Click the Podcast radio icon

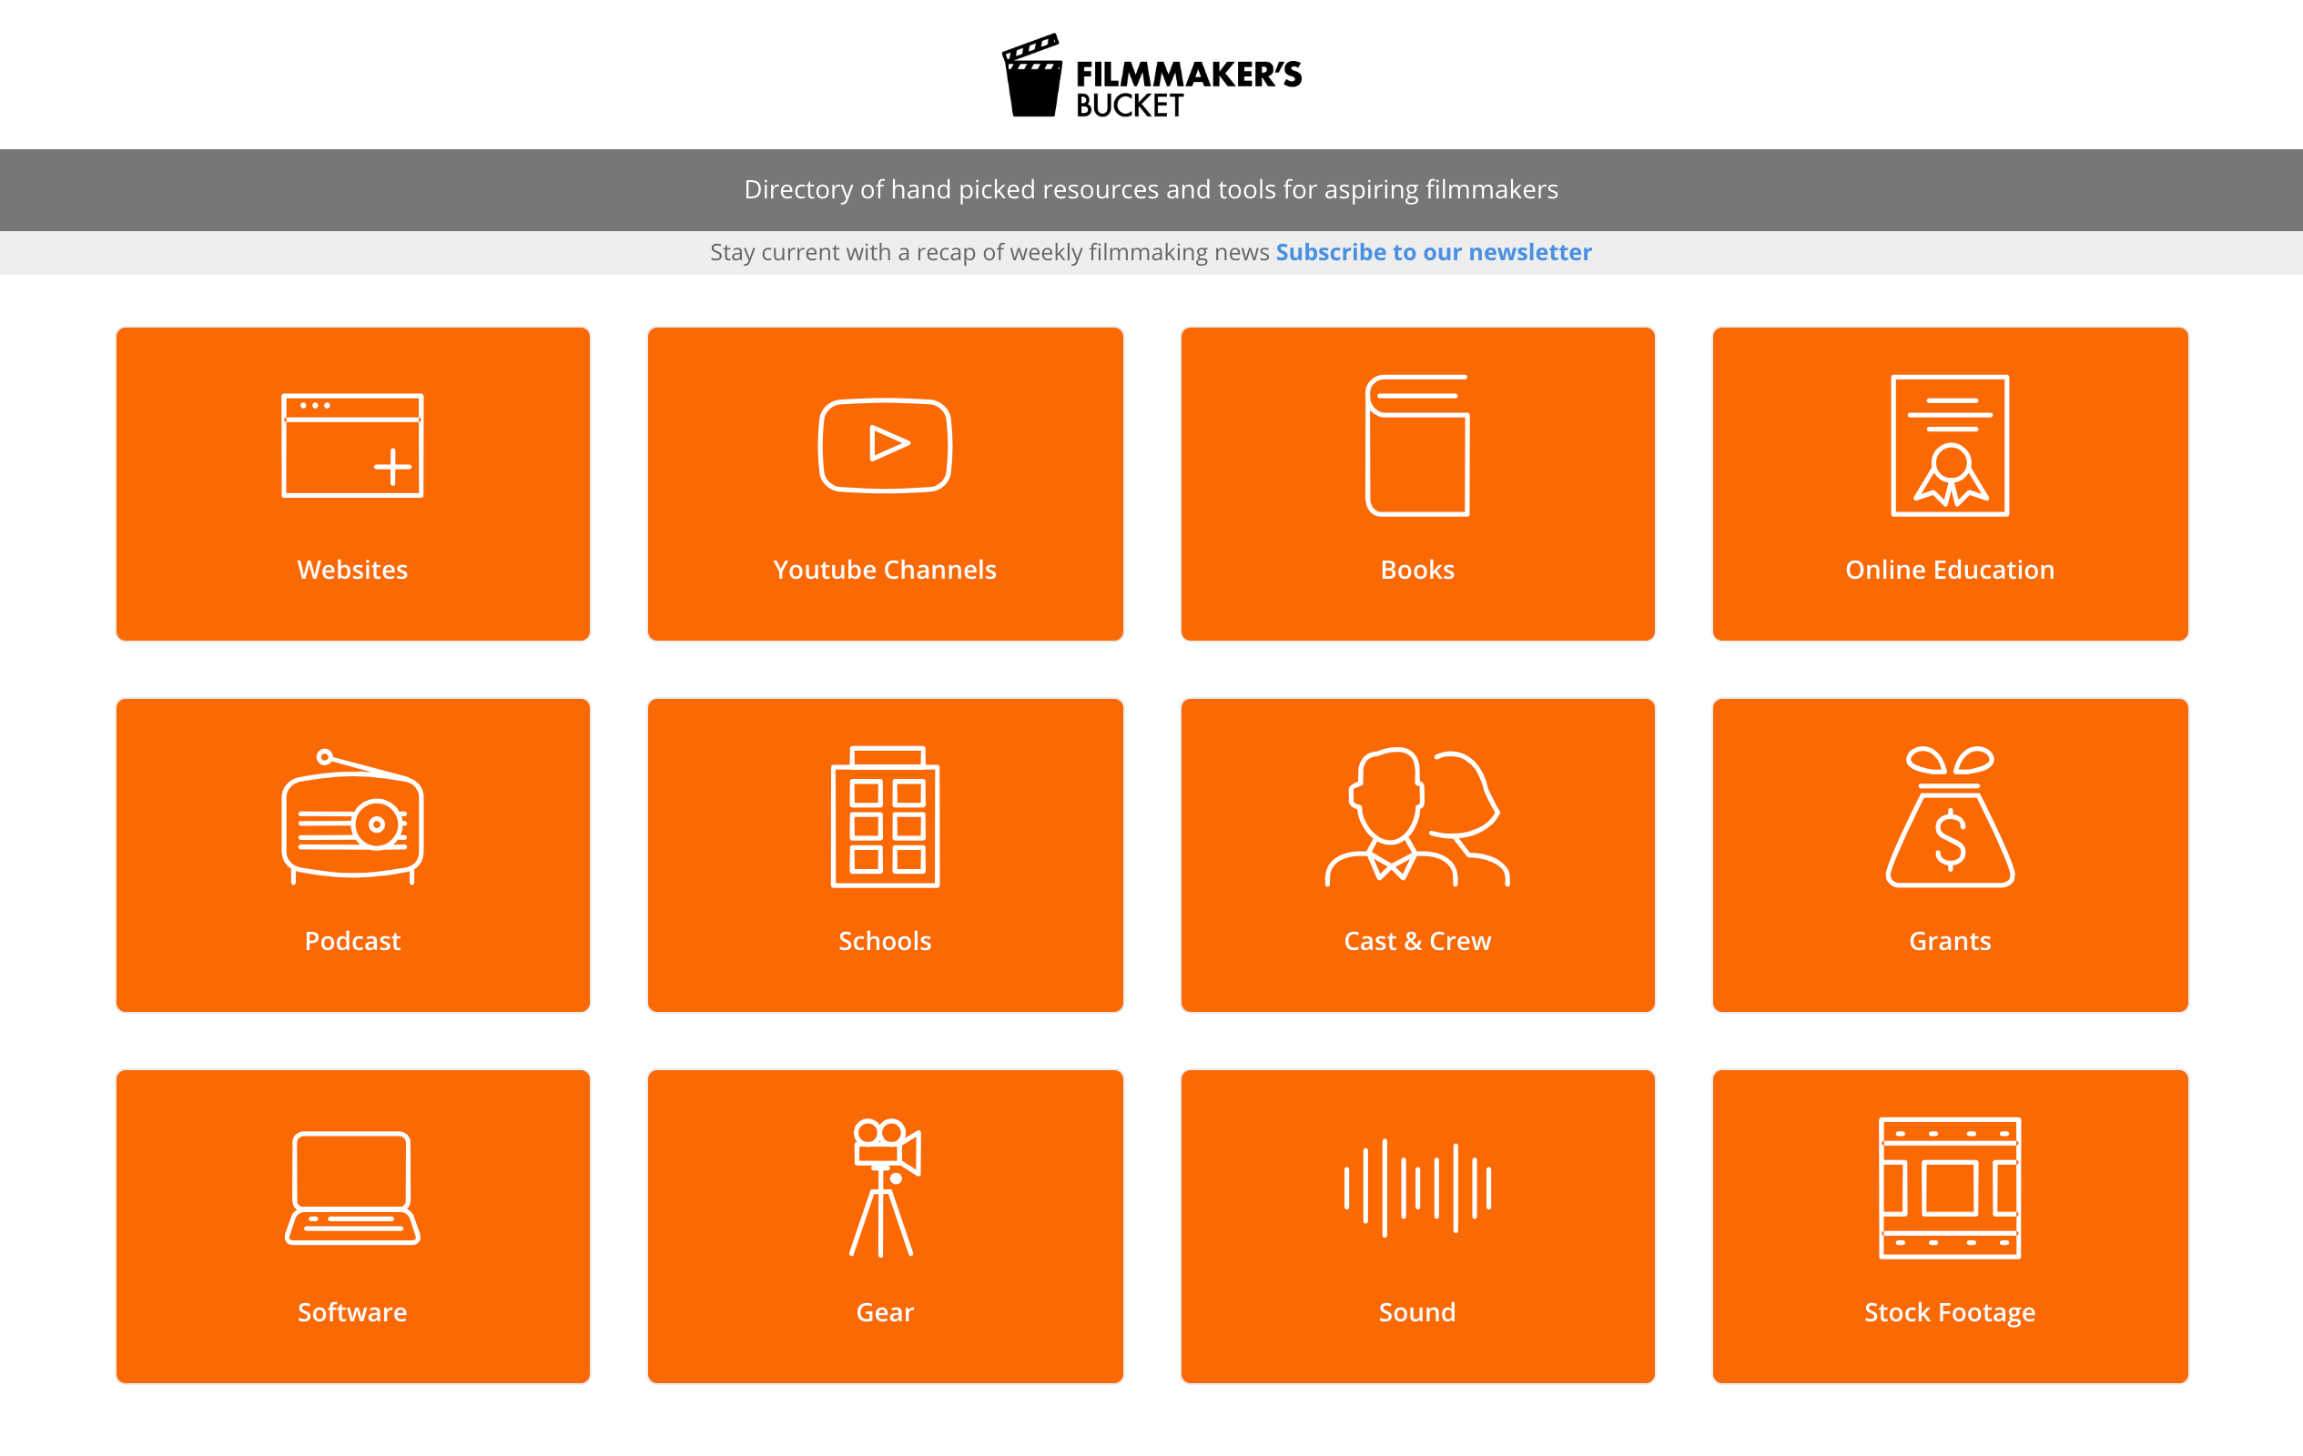click(x=352, y=817)
